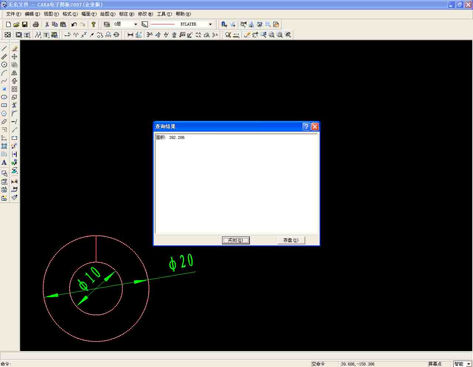Click the 空命令 status bar text

click(318, 364)
